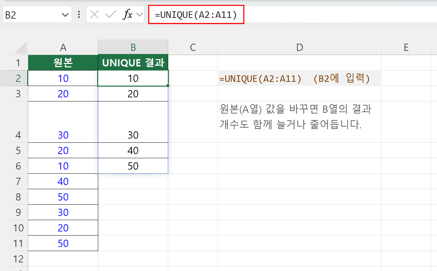Click the Name Box showing B2
This screenshot has width=437, height=271.
coord(37,15)
